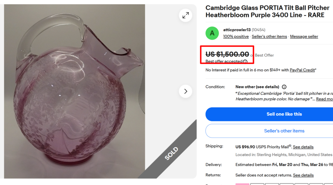Click the Cambridge Glass PORTIA listing title
The width and height of the screenshot is (333, 185).
click(x=267, y=11)
